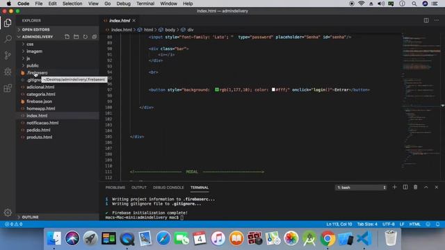Open firebase.json in the Explorer
Screen dimensions: 445x250
point(39,101)
